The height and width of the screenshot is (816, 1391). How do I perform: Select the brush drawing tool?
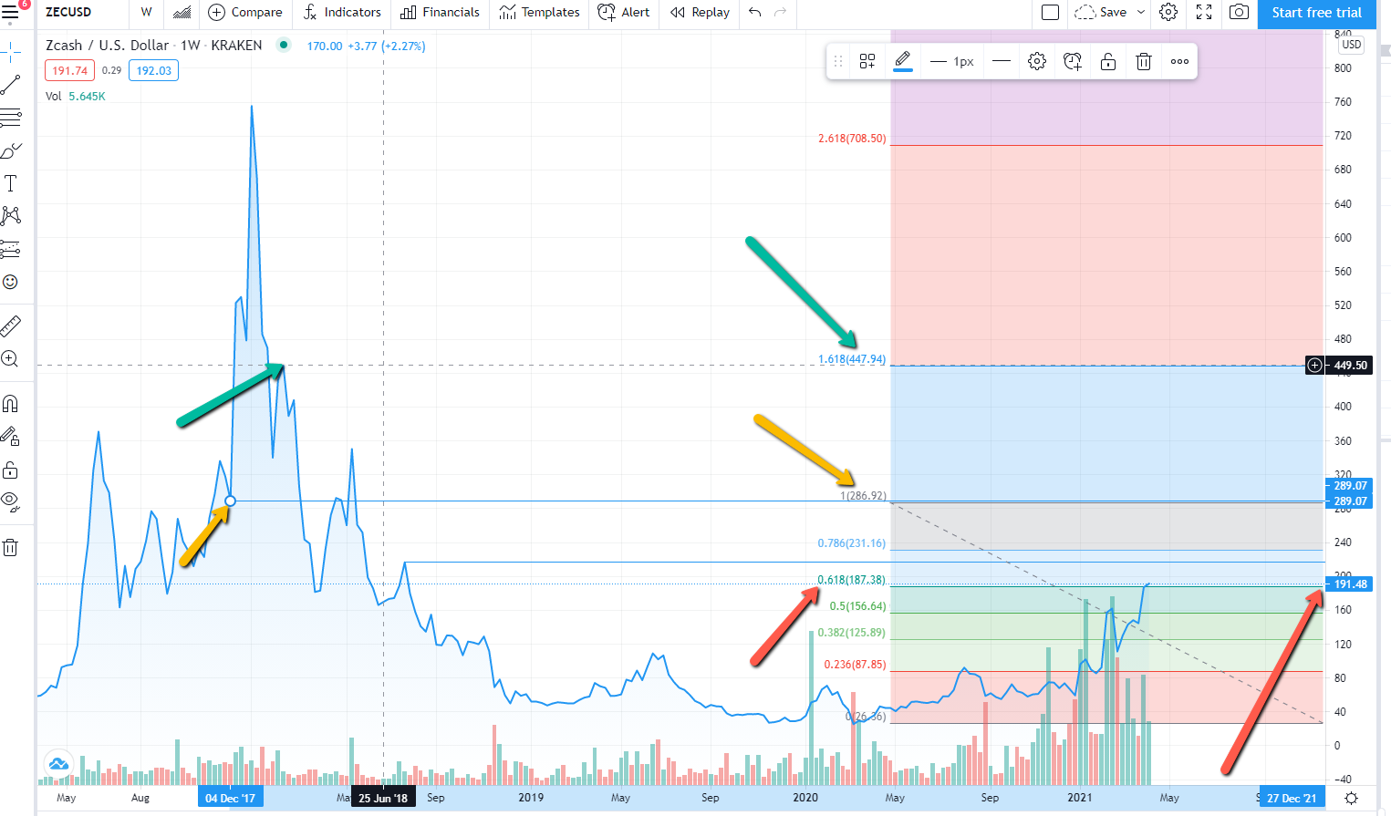click(x=11, y=150)
